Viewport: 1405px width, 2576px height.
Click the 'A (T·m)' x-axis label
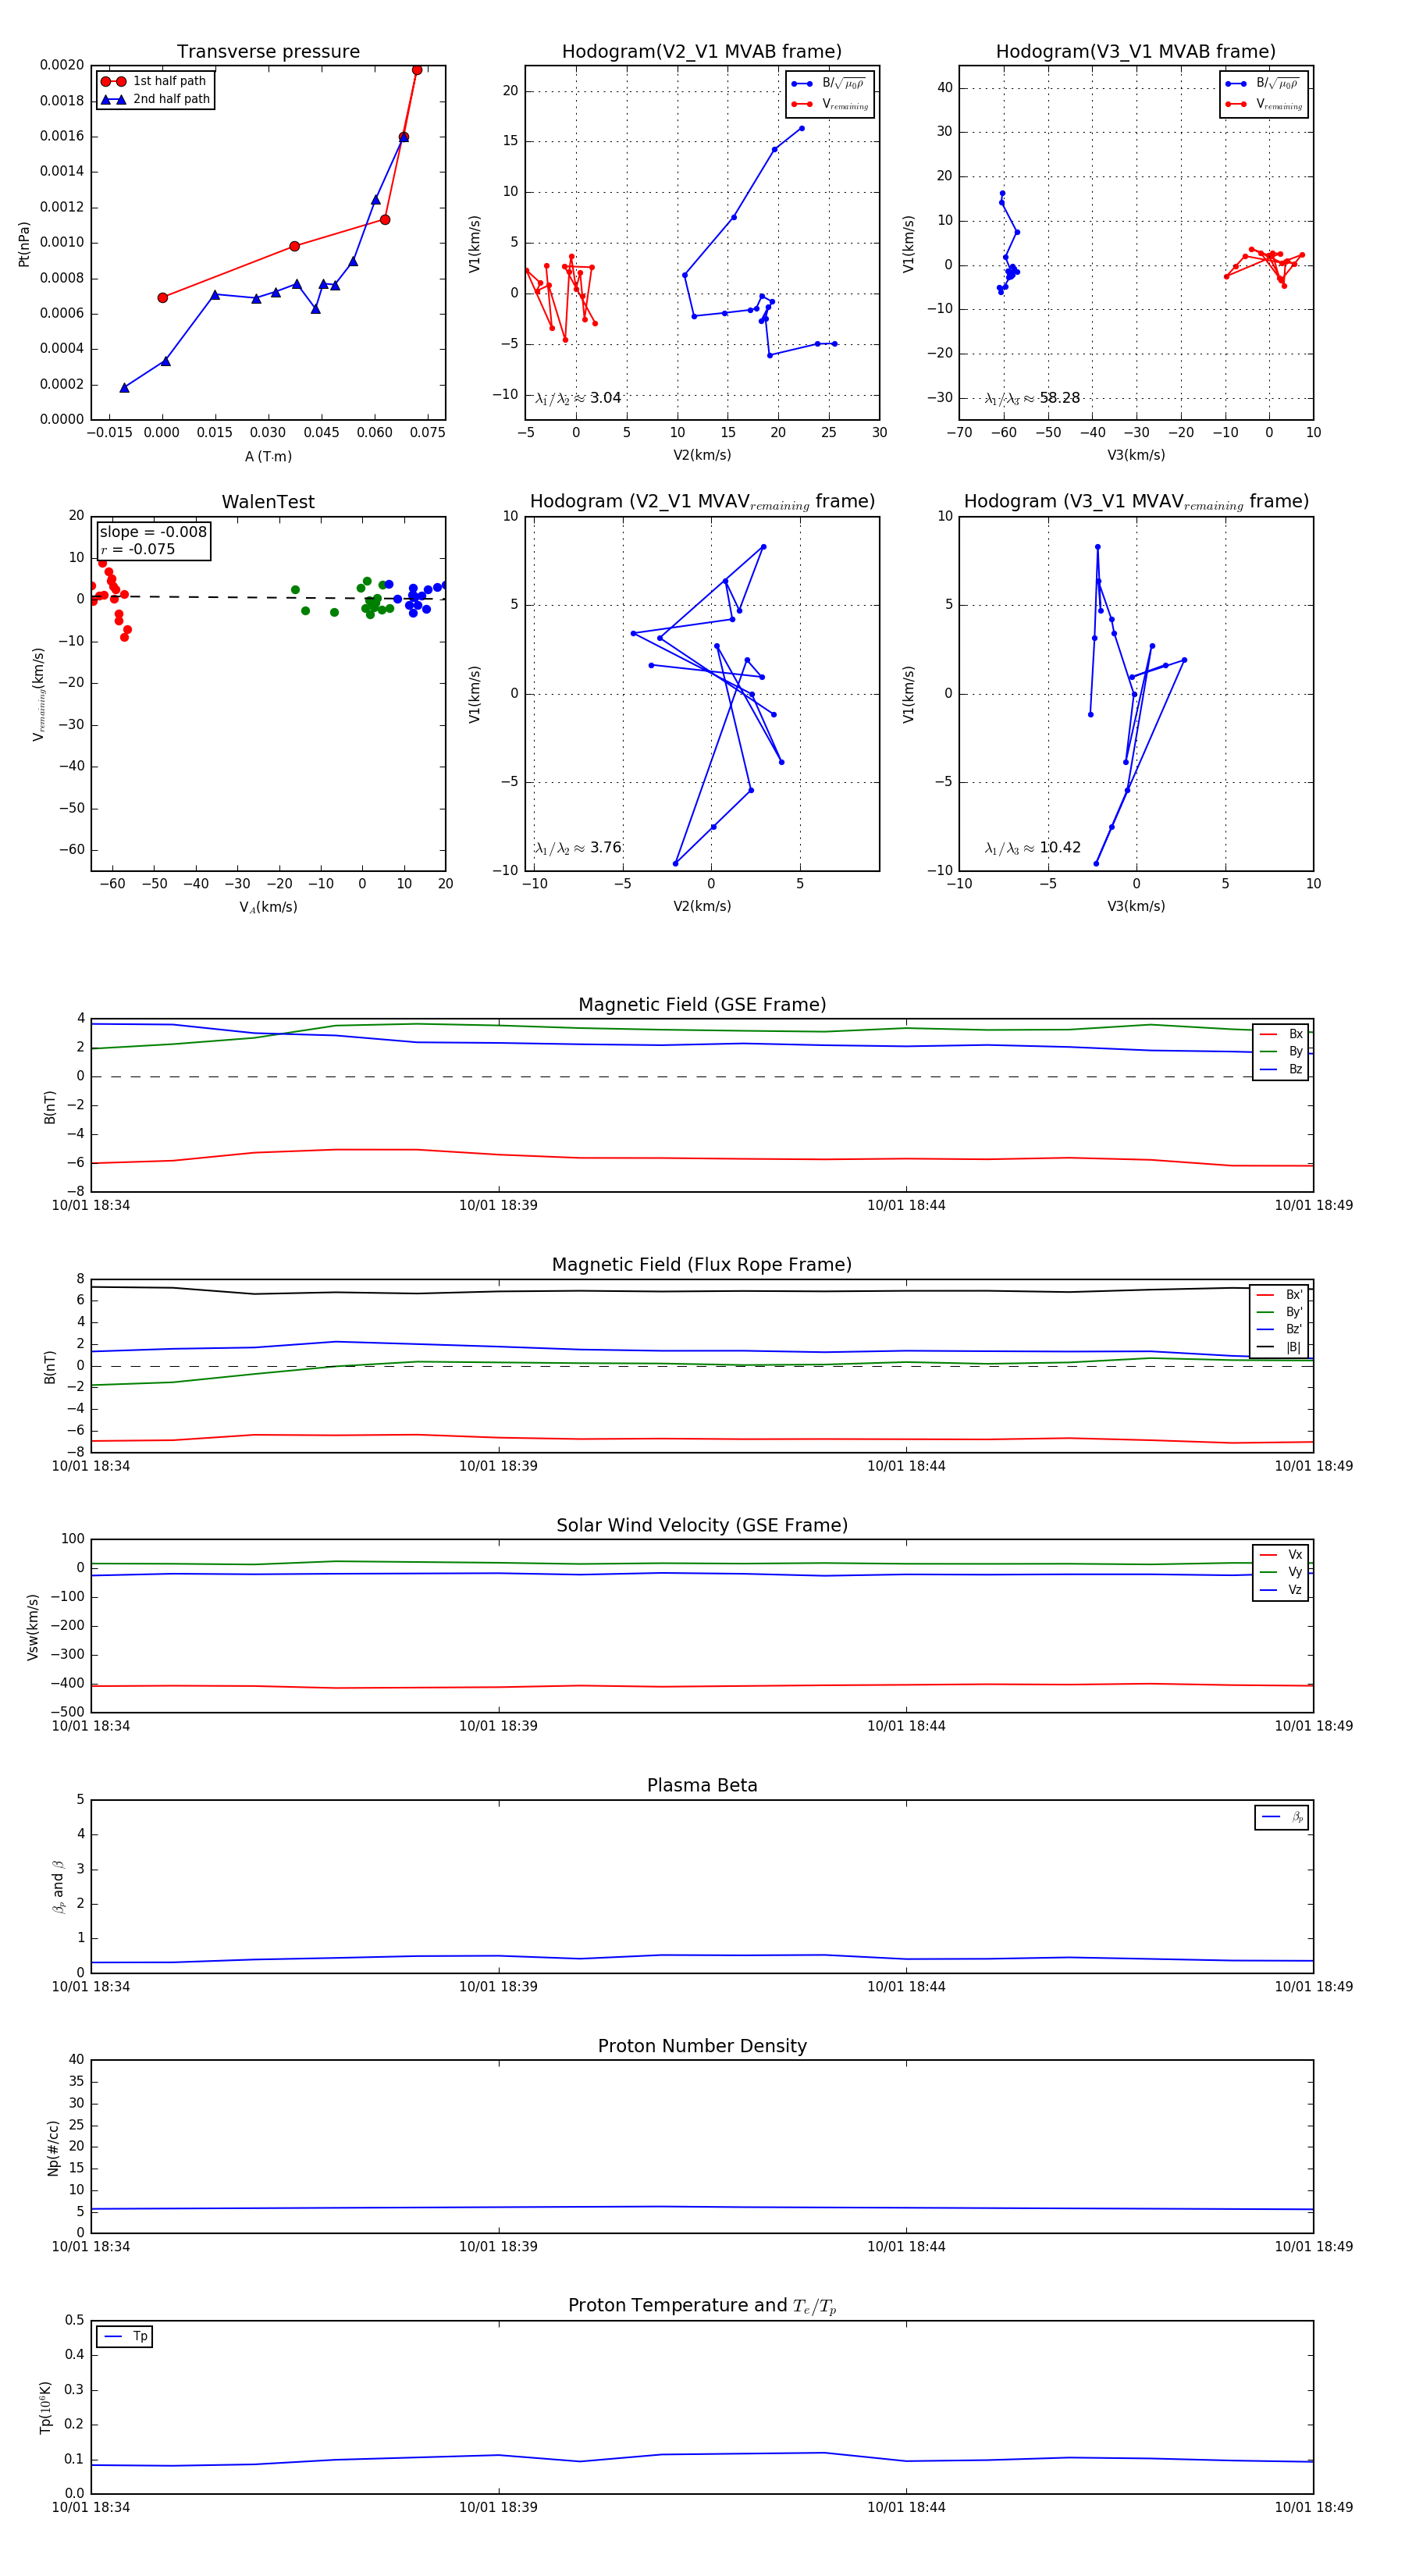point(268,456)
